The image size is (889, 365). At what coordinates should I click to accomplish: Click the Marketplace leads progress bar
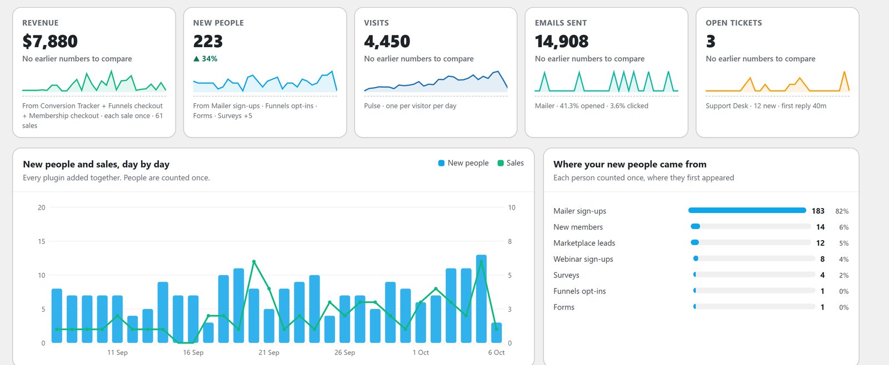(x=751, y=242)
